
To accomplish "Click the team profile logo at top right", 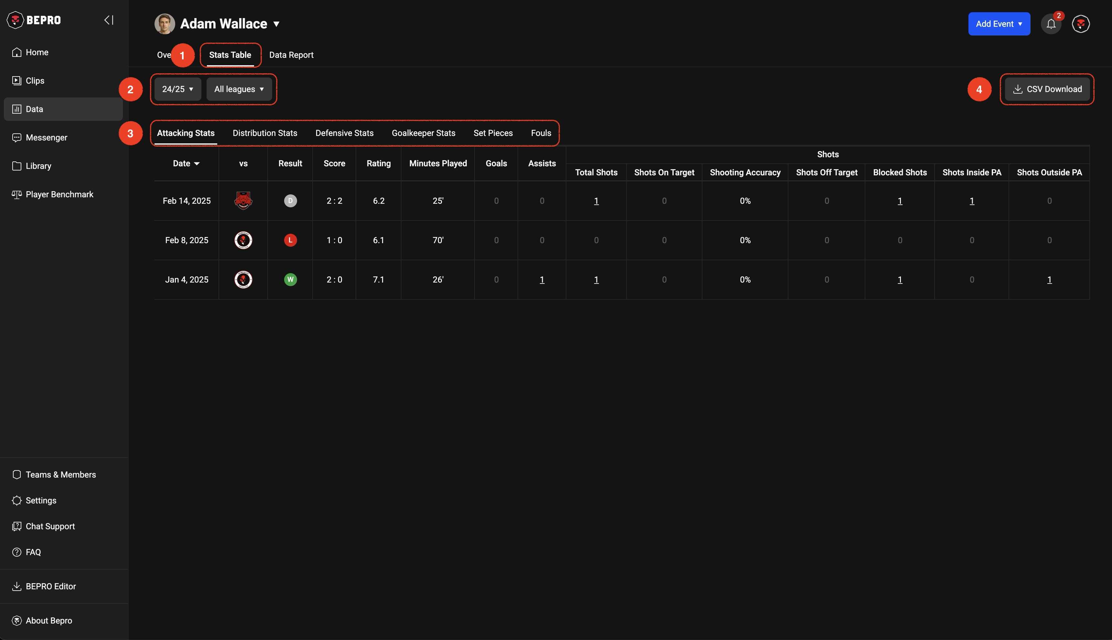I will 1080,24.
